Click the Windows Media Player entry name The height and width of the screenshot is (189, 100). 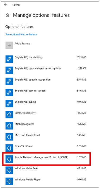tap(28, 179)
